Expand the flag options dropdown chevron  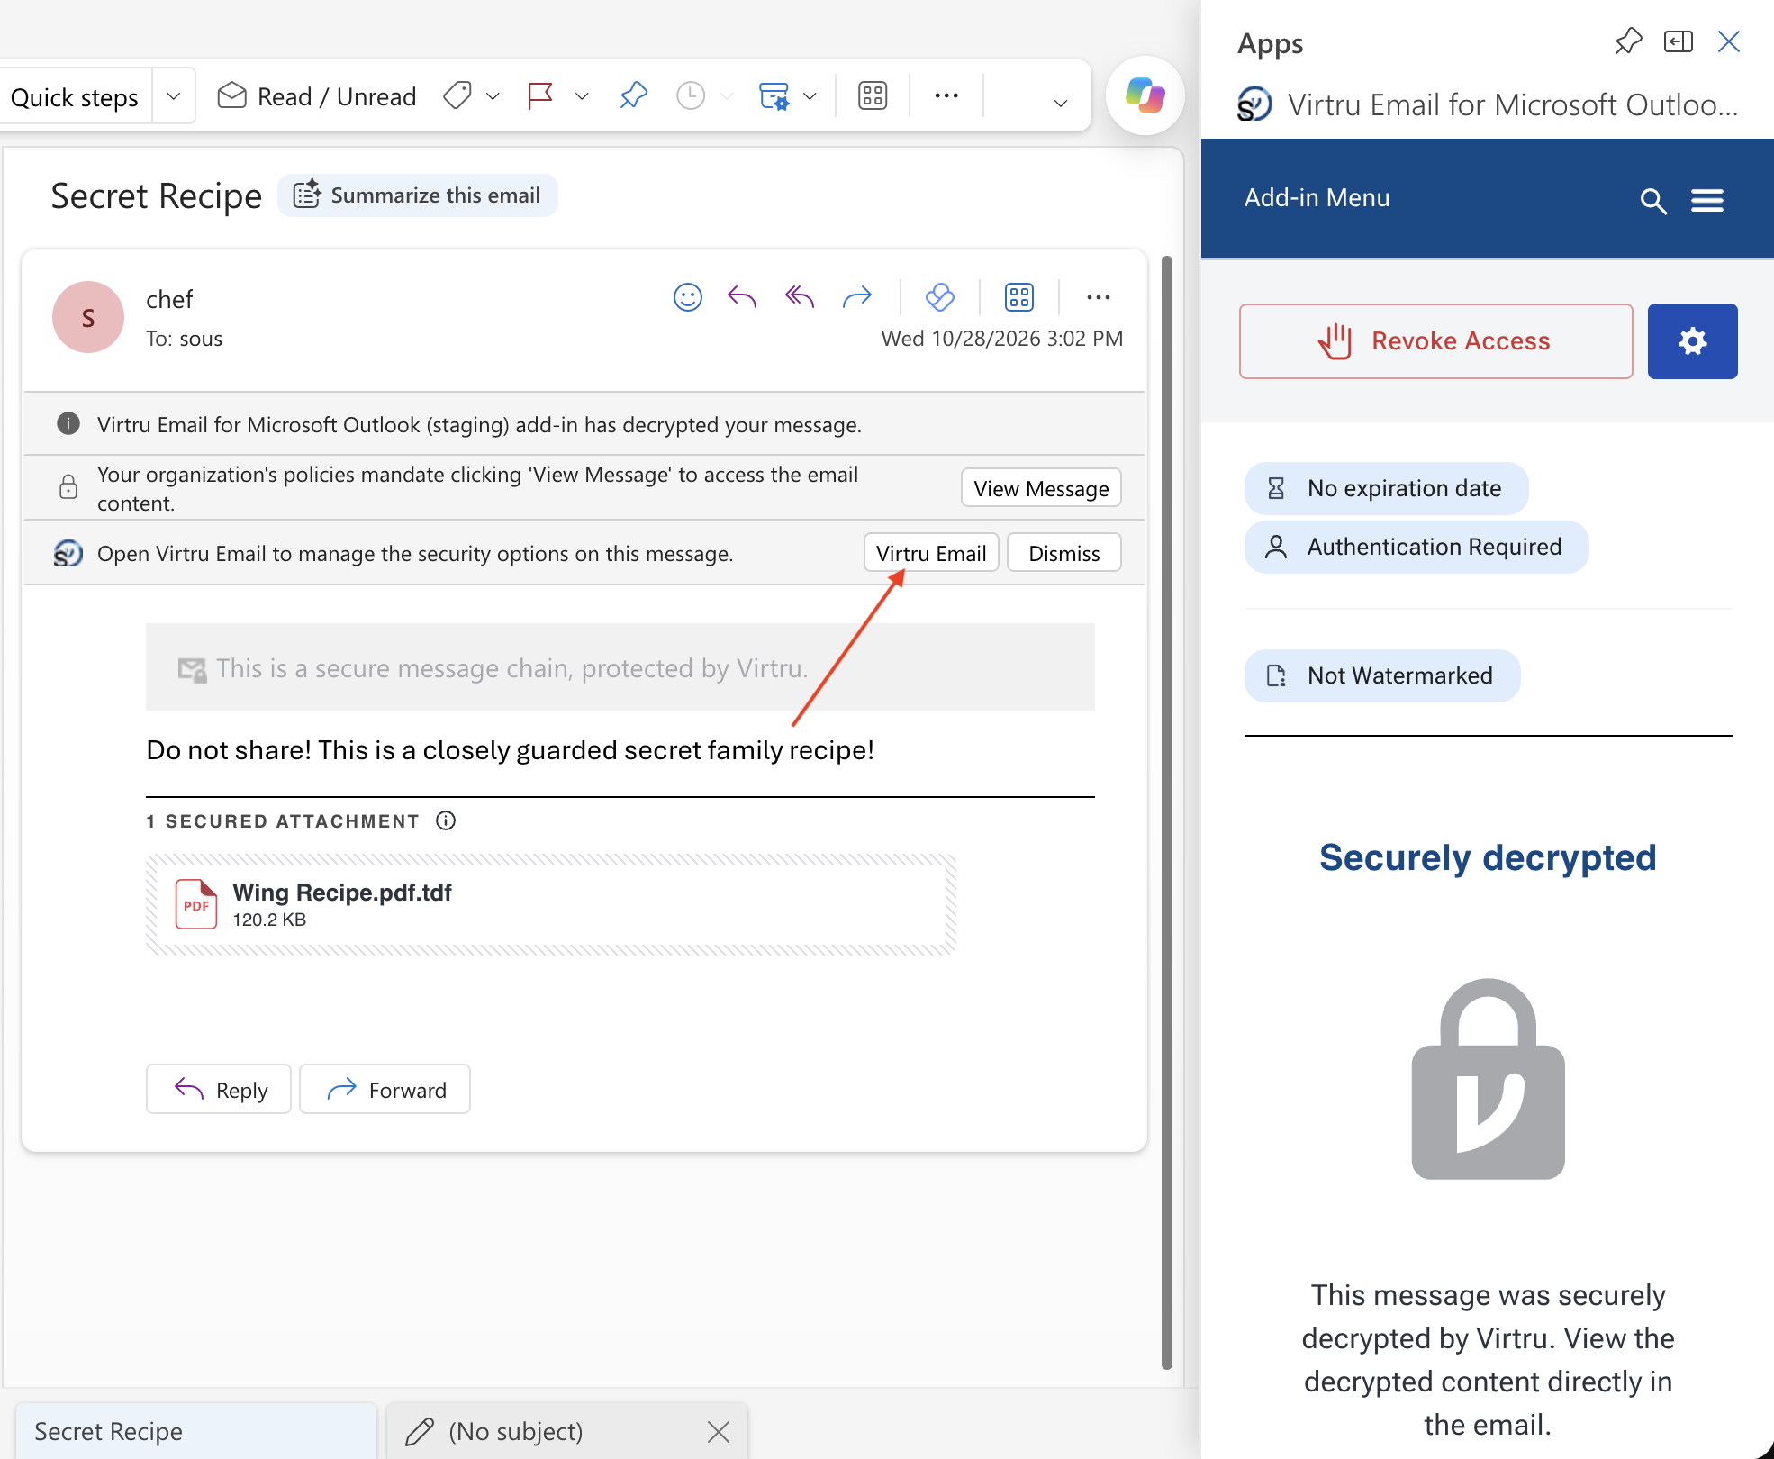(x=582, y=96)
